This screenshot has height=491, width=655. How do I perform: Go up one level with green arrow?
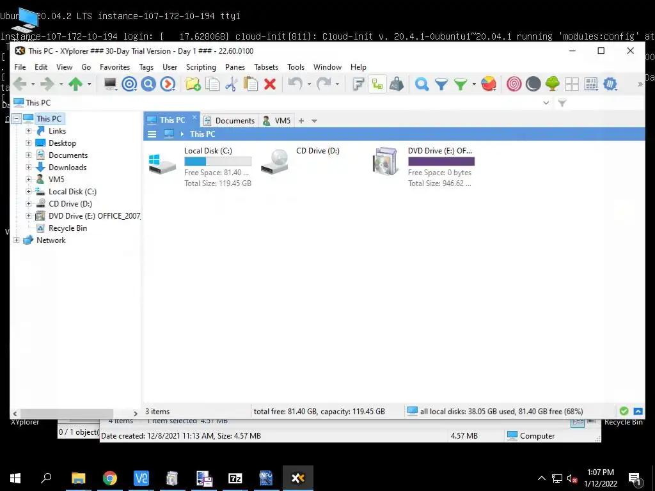point(75,84)
